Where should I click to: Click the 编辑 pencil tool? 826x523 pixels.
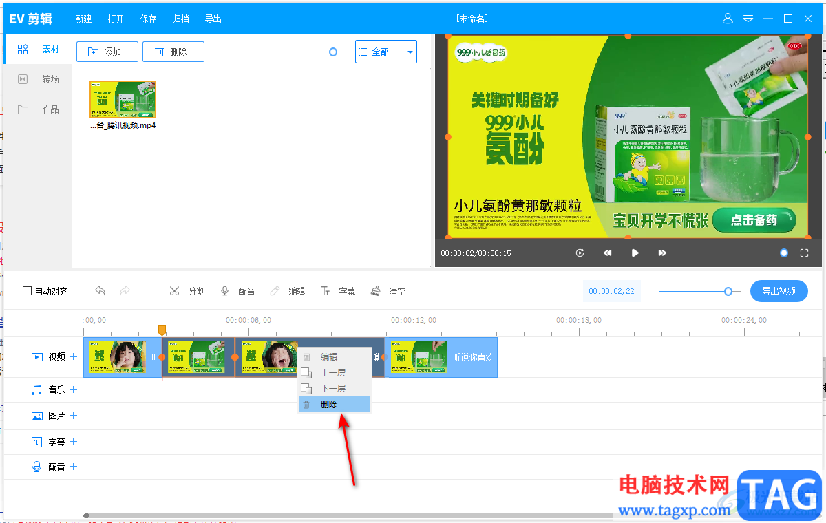pos(288,291)
